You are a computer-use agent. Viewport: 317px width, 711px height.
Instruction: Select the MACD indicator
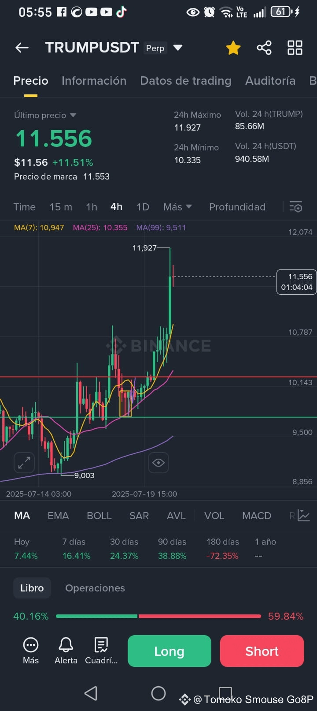tap(257, 516)
